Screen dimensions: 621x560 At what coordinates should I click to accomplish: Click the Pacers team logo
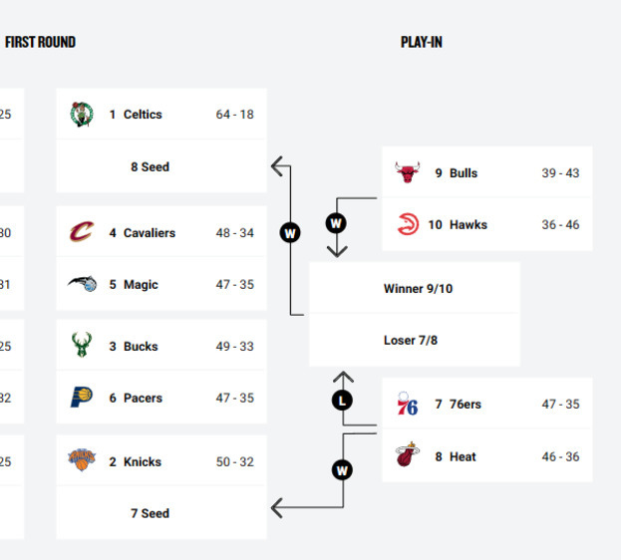82,398
